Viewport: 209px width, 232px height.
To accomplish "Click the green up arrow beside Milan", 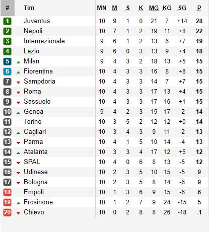I will tap(19, 62).
